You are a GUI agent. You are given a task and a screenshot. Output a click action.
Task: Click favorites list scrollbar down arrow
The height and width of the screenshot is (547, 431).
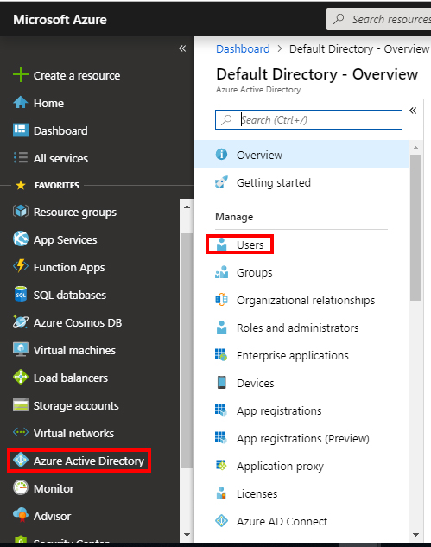187,534
